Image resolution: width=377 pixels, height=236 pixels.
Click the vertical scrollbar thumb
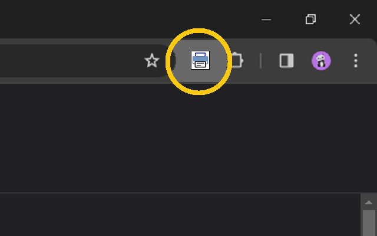click(369, 223)
